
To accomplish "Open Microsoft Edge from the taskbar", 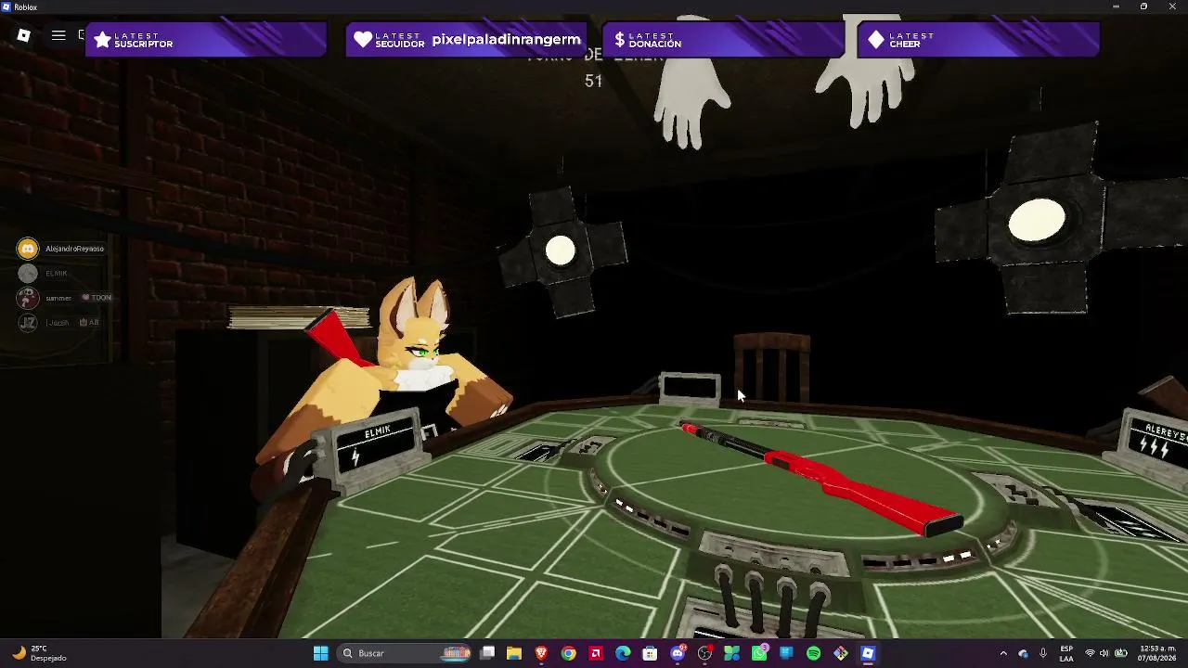I will [623, 653].
